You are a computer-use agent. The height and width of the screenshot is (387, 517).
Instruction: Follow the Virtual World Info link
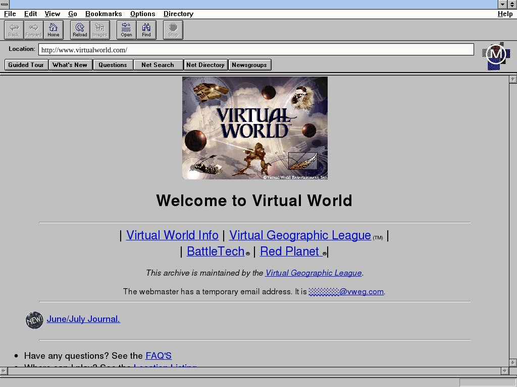pyautogui.click(x=172, y=235)
